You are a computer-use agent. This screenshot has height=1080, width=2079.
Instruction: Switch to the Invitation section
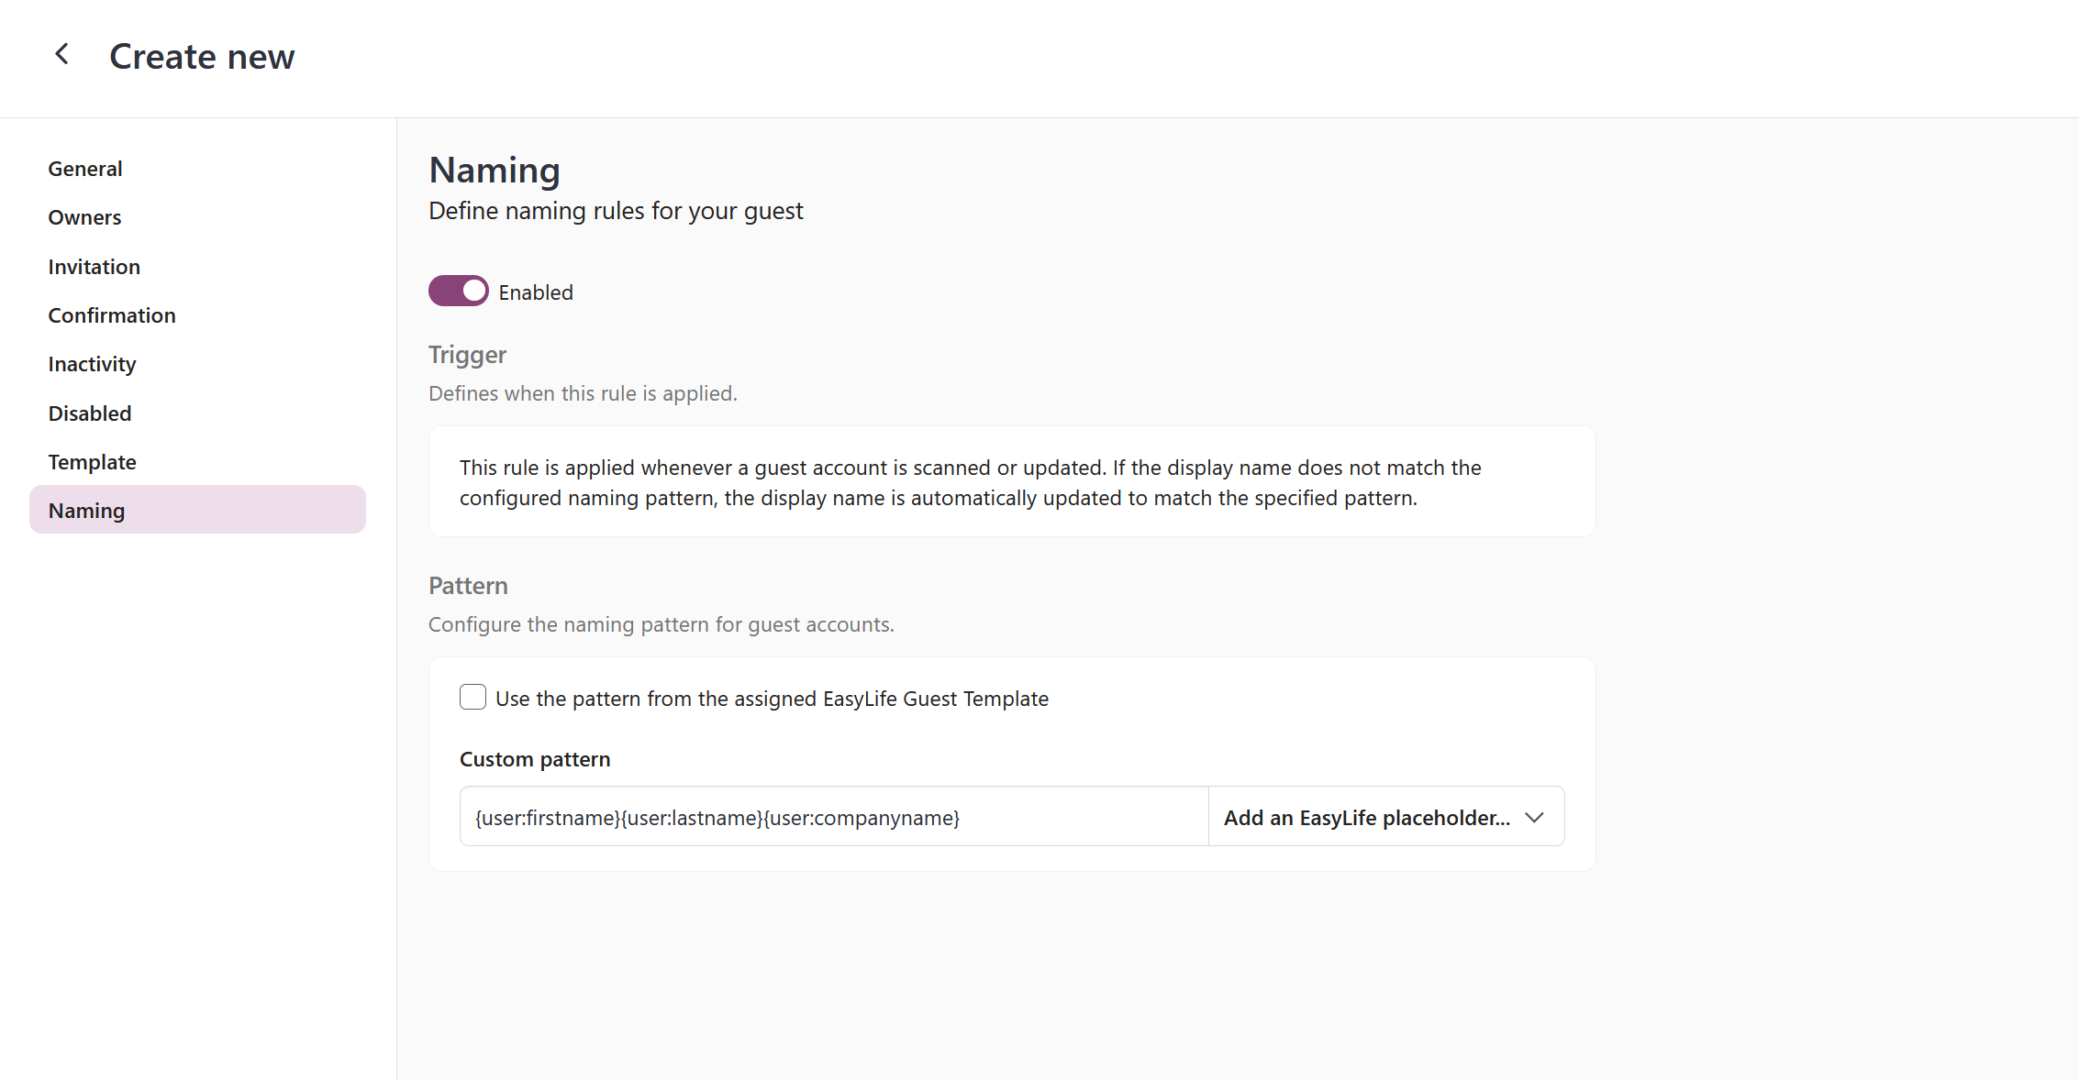coord(94,267)
